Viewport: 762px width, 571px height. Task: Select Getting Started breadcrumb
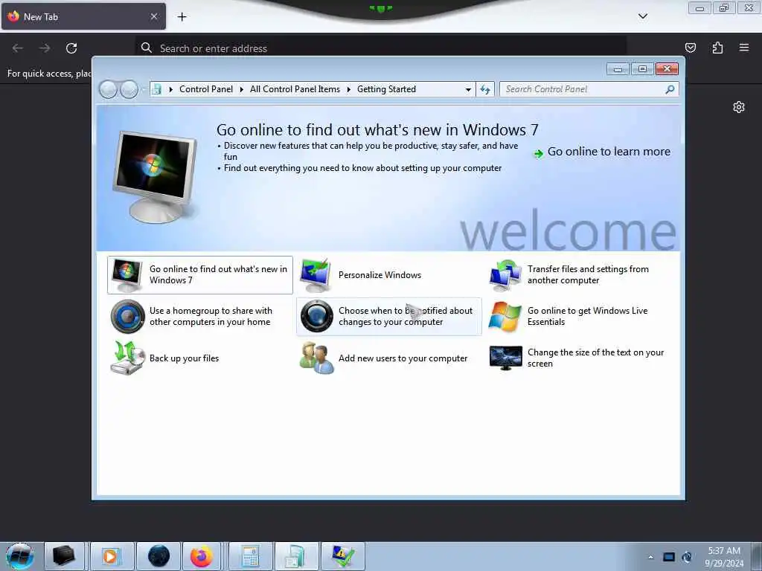coord(386,89)
